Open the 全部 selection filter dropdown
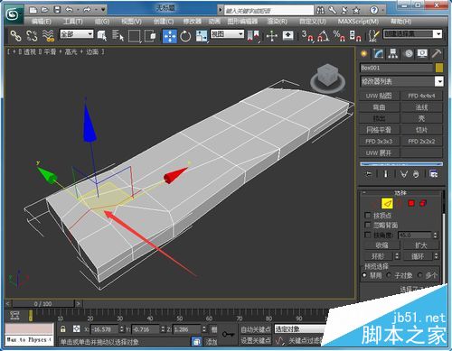The height and width of the screenshot is (351, 452). (x=77, y=34)
